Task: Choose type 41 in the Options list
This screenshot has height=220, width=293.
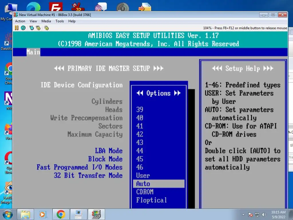Action: pos(140,126)
